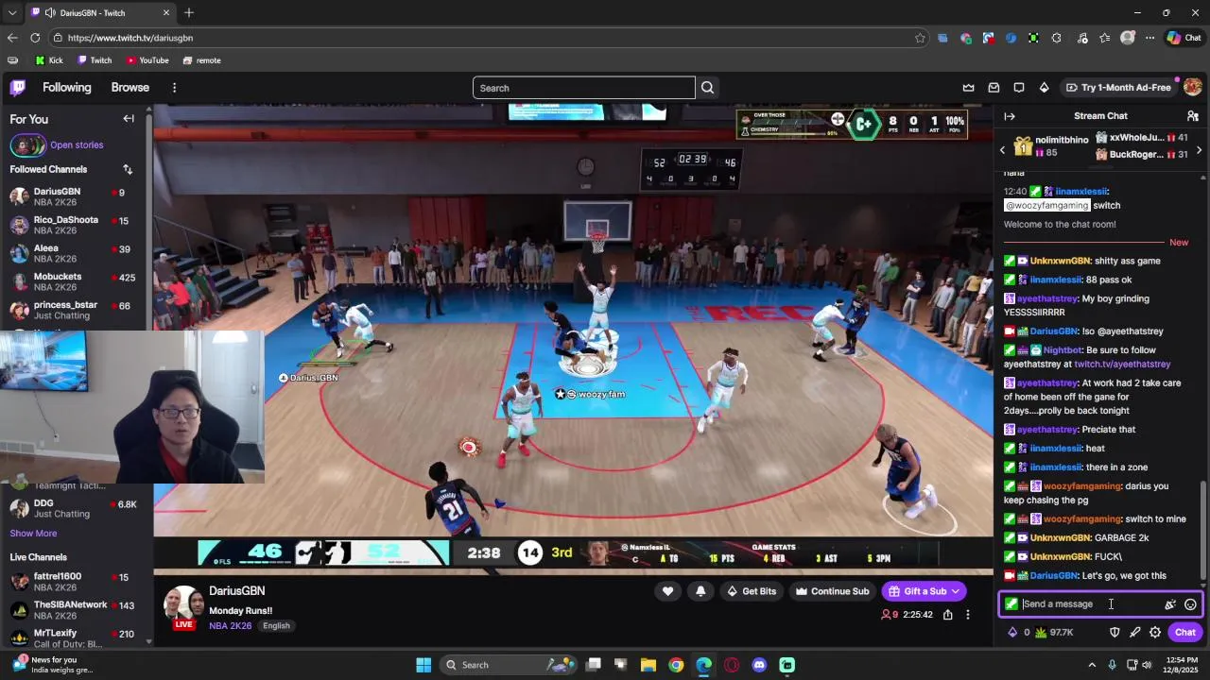The height and width of the screenshot is (680, 1210).
Task: Open the chat community users list
Action: pos(1192,116)
